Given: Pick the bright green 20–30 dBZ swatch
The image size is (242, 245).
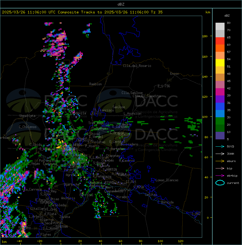Looking at the screenshot, I should pyautogui.click(x=220, y=121).
